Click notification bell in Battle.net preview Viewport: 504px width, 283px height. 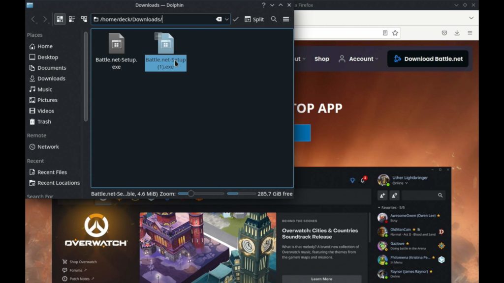click(x=363, y=180)
